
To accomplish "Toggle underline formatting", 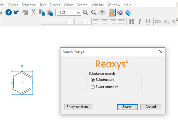I will click(x=148, y=22).
